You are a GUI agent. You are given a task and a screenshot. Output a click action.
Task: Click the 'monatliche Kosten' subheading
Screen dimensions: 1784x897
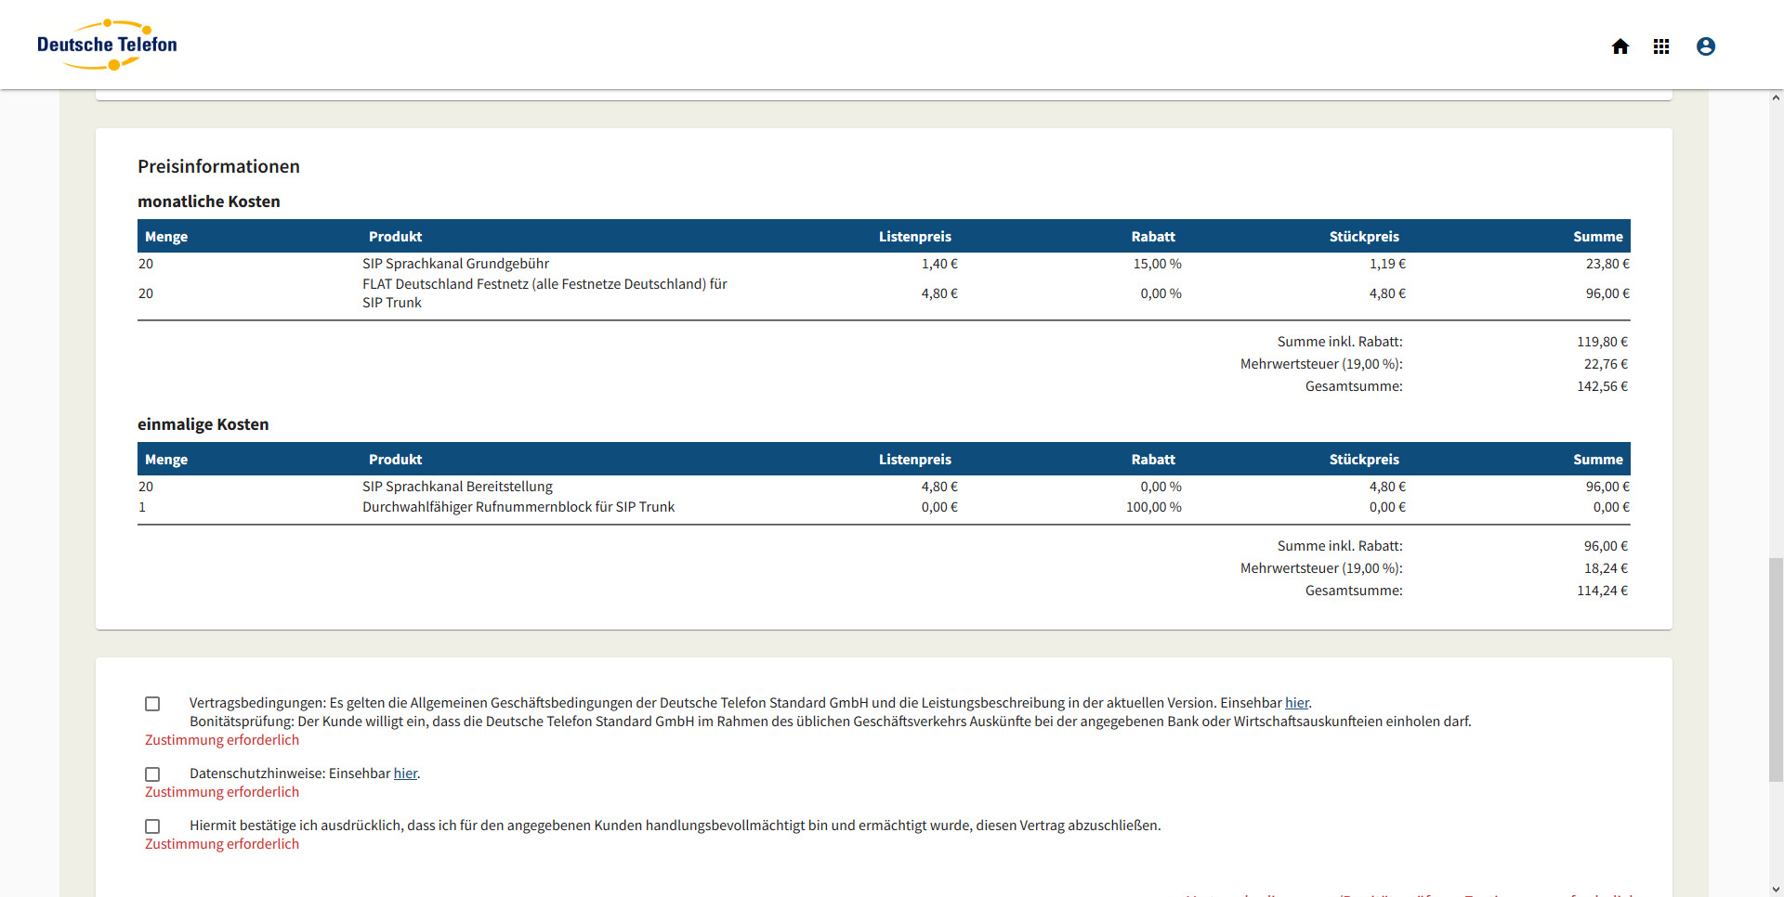pos(209,201)
